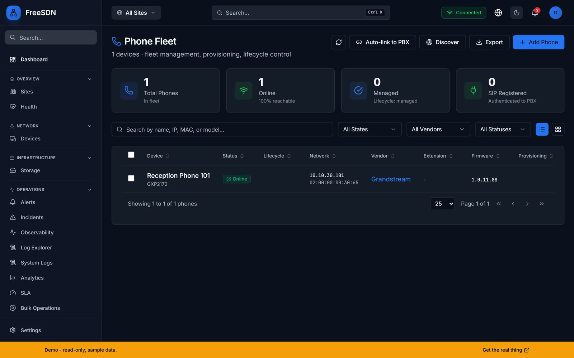Image resolution: width=574 pixels, height=358 pixels.
Task: Switch to grid view
Action: click(x=558, y=129)
